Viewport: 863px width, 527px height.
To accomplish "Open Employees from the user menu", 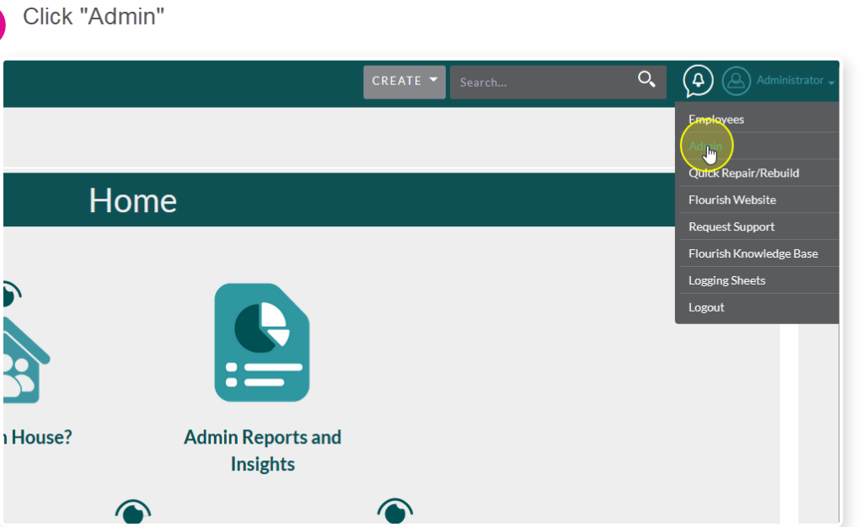I will click(x=716, y=120).
